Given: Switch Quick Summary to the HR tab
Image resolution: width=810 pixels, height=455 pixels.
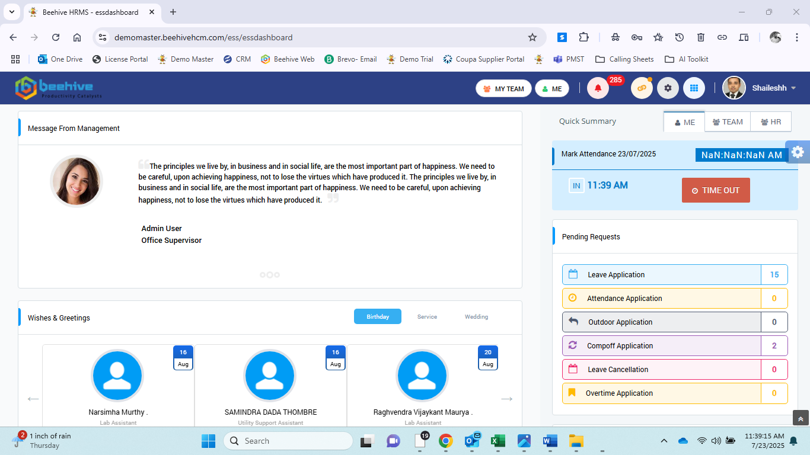Looking at the screenshot, I should [x=771, y=121].
